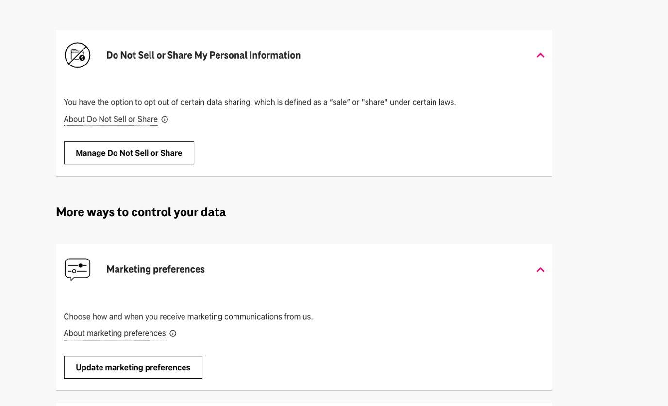Click the Do Not Sell or Share My Personal Information title
The height and width of the screenshot is (406, 668).
click(203, 55)
